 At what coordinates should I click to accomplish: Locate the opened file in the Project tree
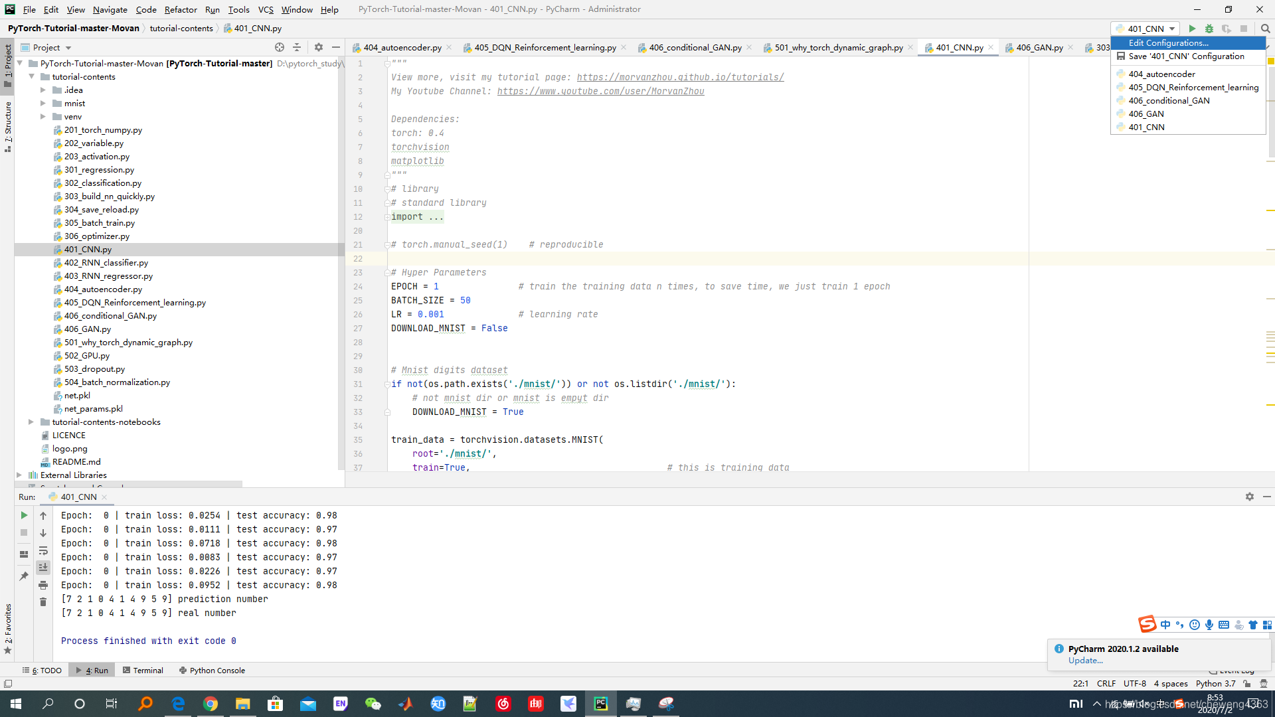coord(280,47)
